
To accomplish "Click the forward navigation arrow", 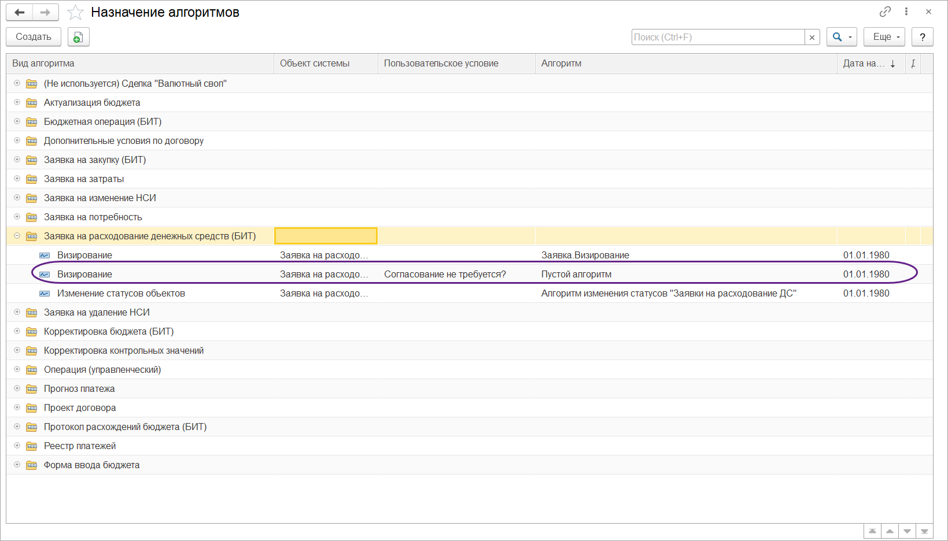I will tap(45, 13).
